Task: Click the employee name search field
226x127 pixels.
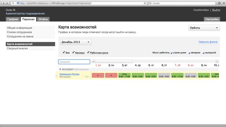Action: (x=74, y=62)
